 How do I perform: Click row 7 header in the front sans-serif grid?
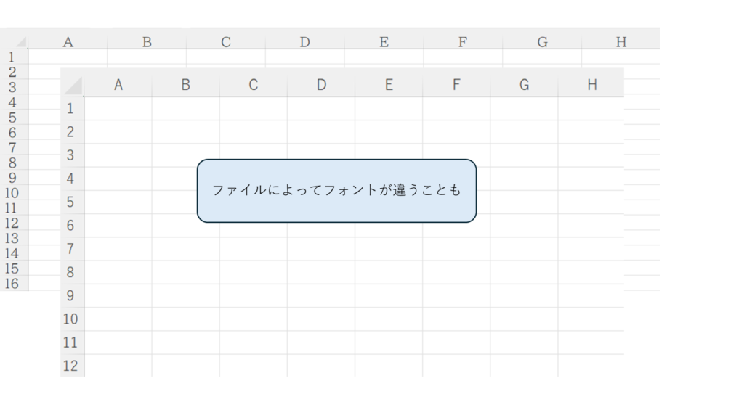click(x=70, y=249)
